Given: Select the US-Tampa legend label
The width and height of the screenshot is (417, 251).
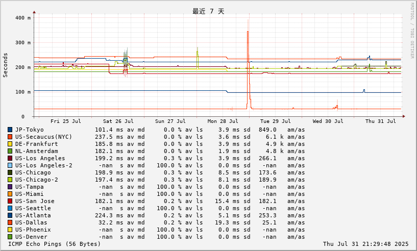Looking at the screenshot, I should click(29, 187).
